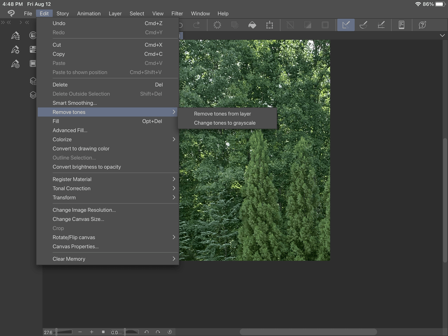Open the Layer Property palette icon
Screen dimensions: 448x336
pyautogui.click(x=33, y=81)
